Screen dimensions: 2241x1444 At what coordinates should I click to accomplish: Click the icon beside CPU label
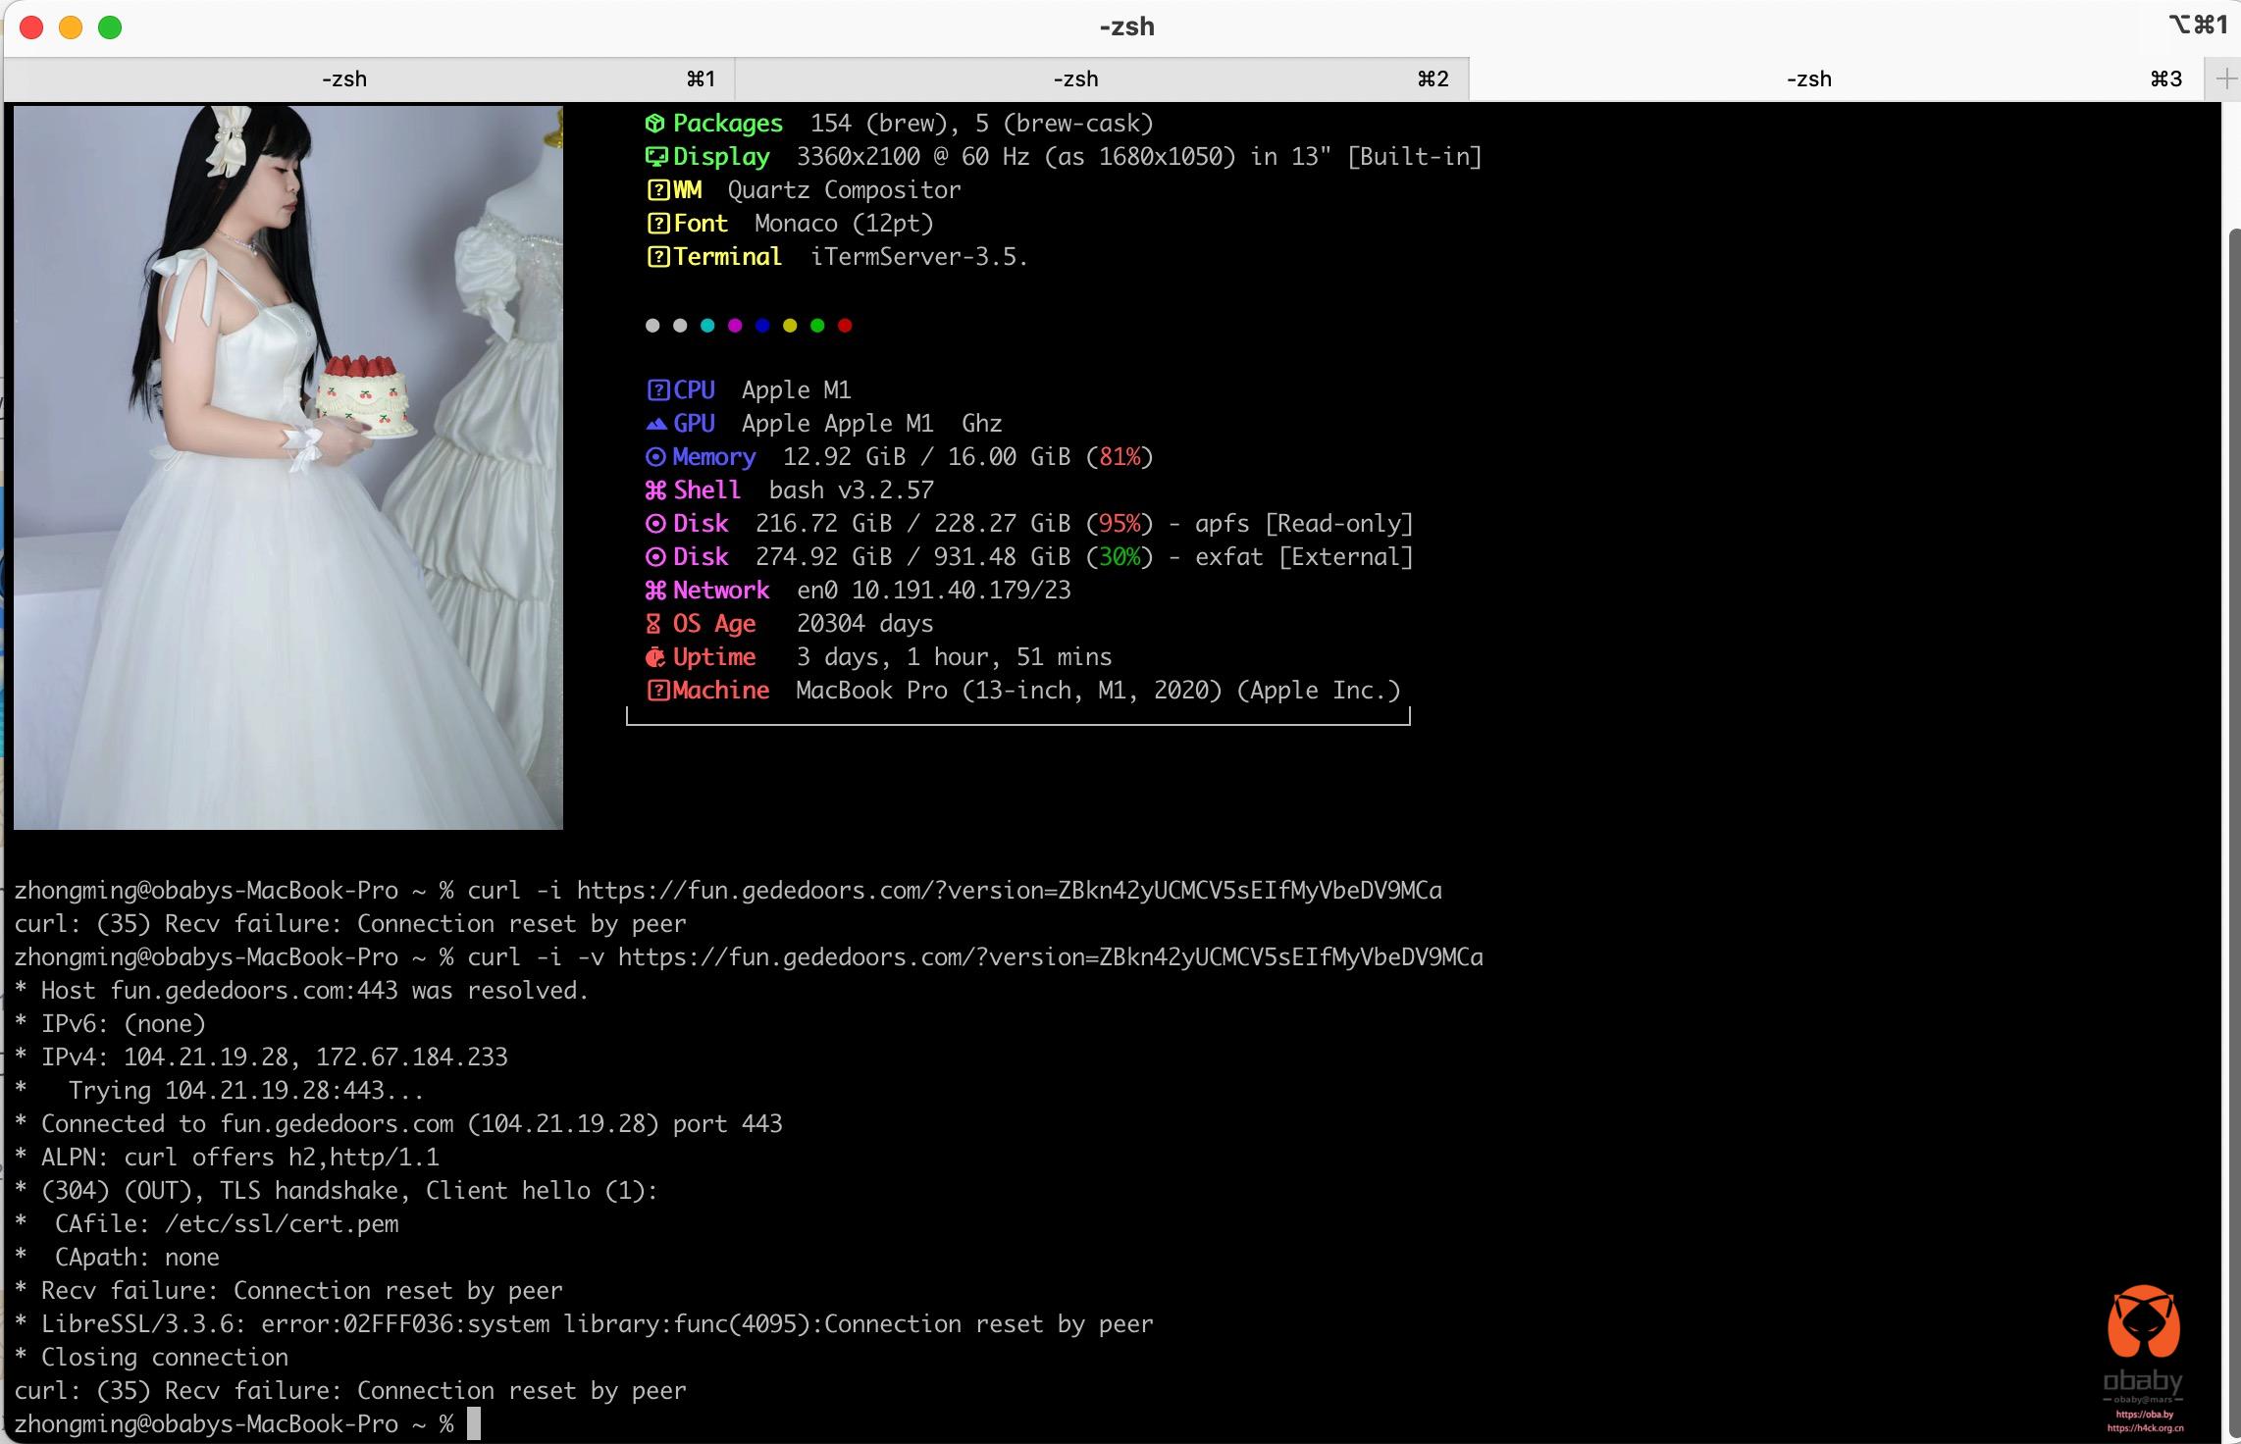coord(657,390)
